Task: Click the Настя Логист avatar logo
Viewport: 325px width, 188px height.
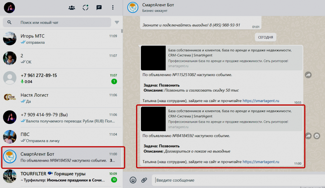Action: click(x=10, y=98)
